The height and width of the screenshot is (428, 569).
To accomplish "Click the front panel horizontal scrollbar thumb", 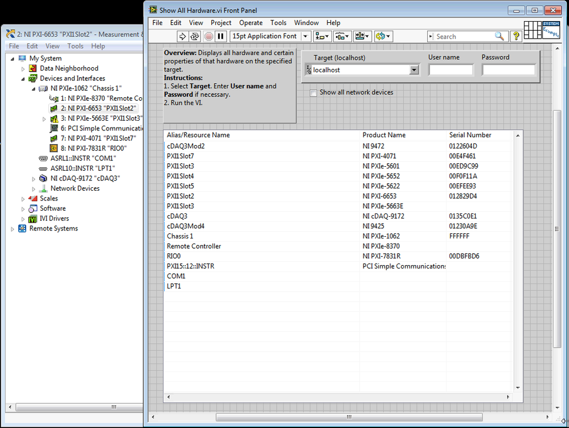I will (x=349, y=417).
